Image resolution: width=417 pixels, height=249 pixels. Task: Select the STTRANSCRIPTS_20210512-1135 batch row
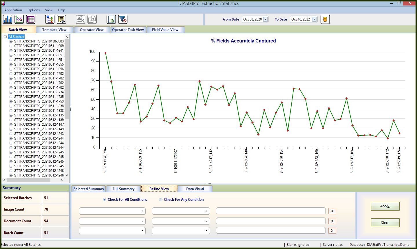tap(39, 115)
